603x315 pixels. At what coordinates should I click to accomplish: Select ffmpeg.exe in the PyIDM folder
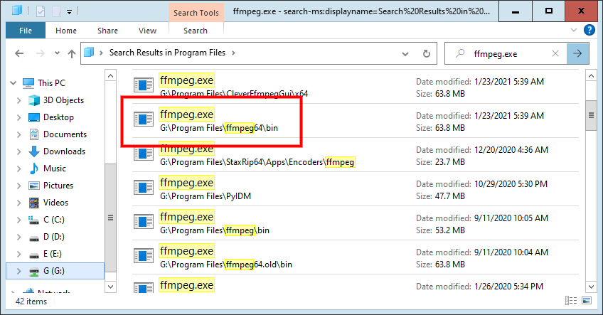point(186,182)
